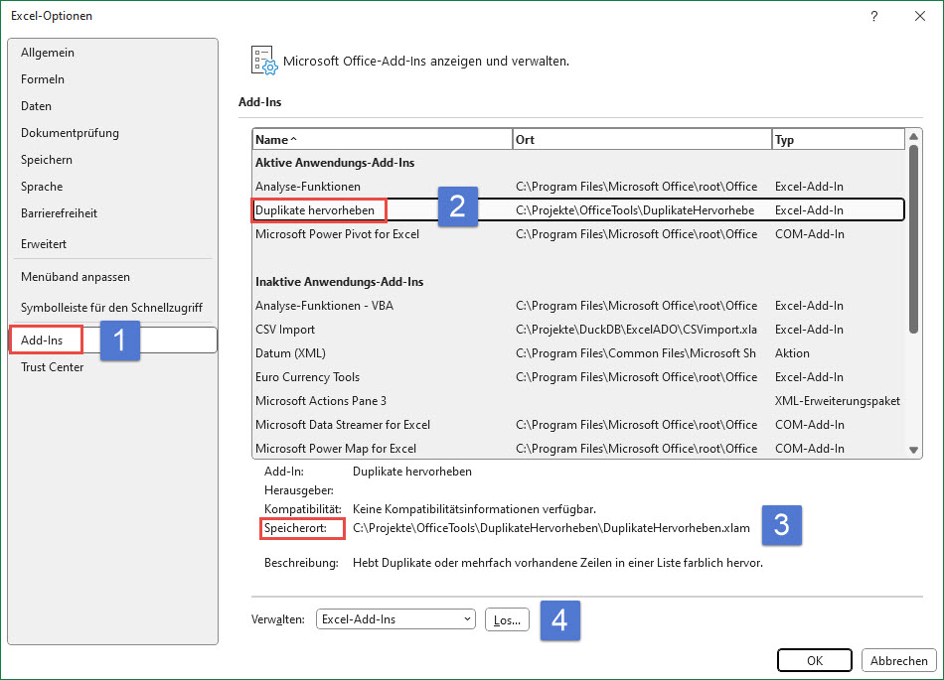This screenshot has height=680, width=944.
Task: Select Microsoft Power Pivot for Excel row
Action: pos(578,234)
